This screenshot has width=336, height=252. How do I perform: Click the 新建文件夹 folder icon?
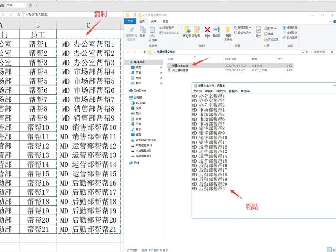(x=228, y=30)
